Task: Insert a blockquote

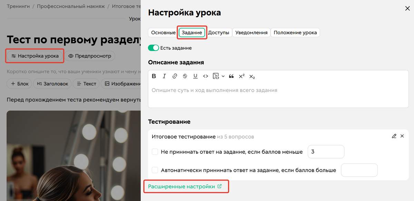Action: pyautogui.click(x=231, y=76)
